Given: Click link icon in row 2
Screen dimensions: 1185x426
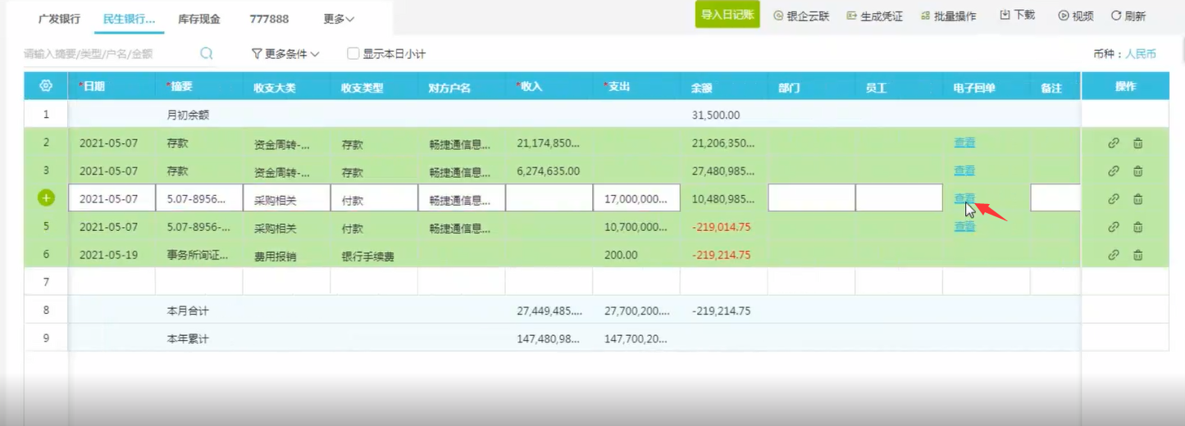Looking at the screenshot, I should (1114, 143).
